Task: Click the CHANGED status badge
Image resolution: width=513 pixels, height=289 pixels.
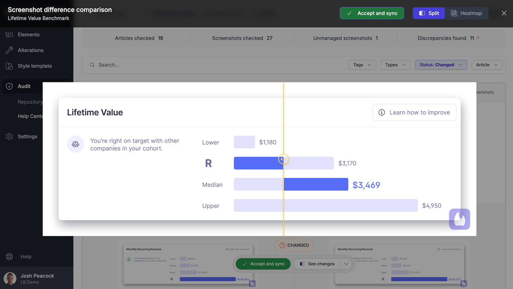Action: [x=294, y=245]
